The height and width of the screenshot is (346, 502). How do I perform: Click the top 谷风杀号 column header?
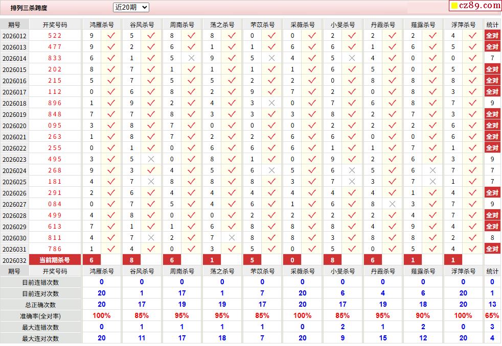tap(142, 24)
